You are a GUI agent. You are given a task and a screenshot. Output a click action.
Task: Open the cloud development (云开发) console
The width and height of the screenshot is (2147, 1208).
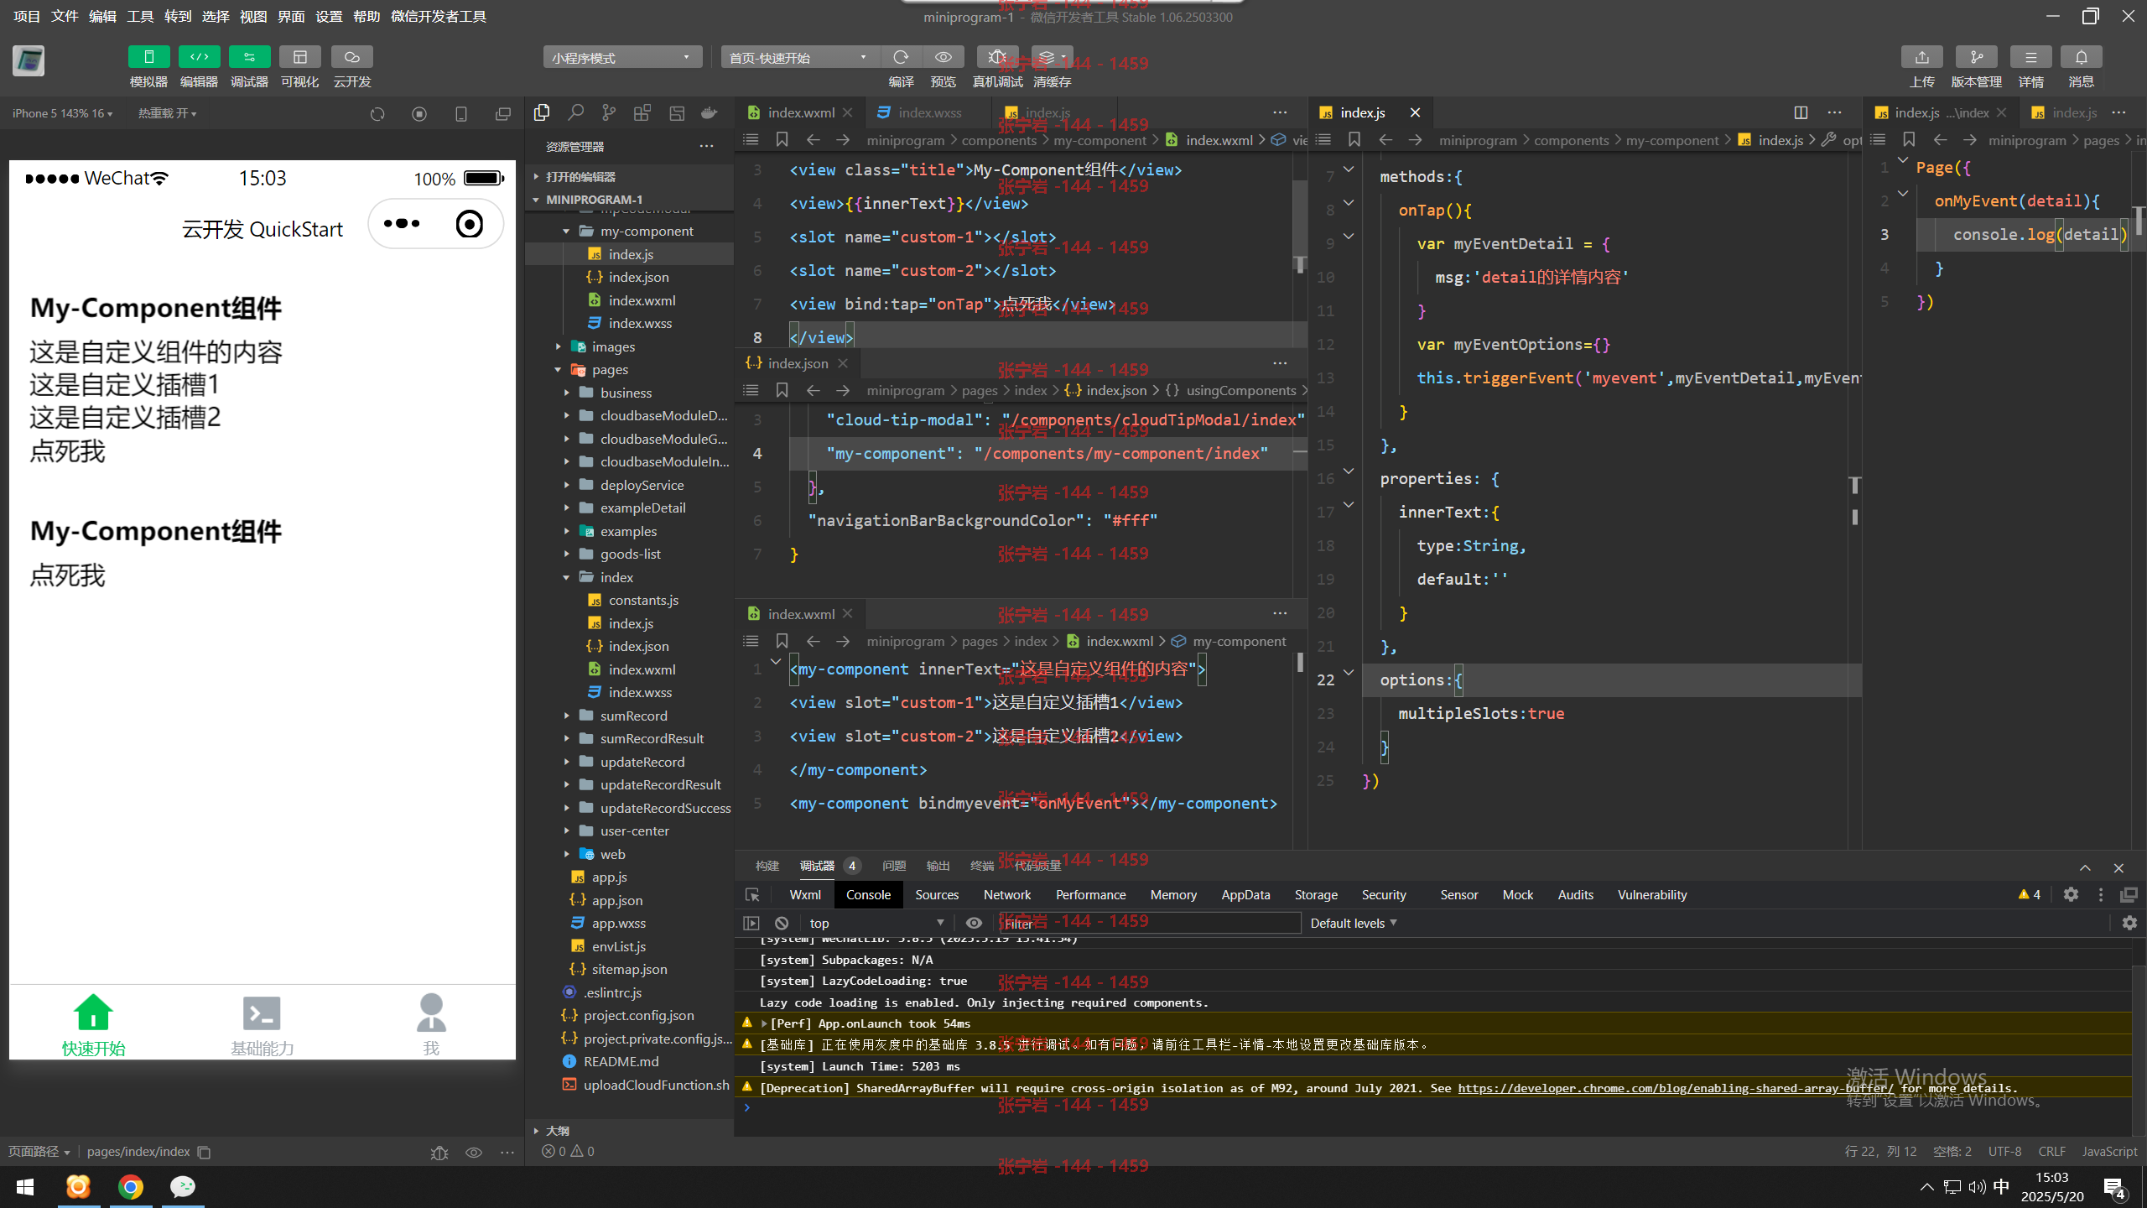351,57
